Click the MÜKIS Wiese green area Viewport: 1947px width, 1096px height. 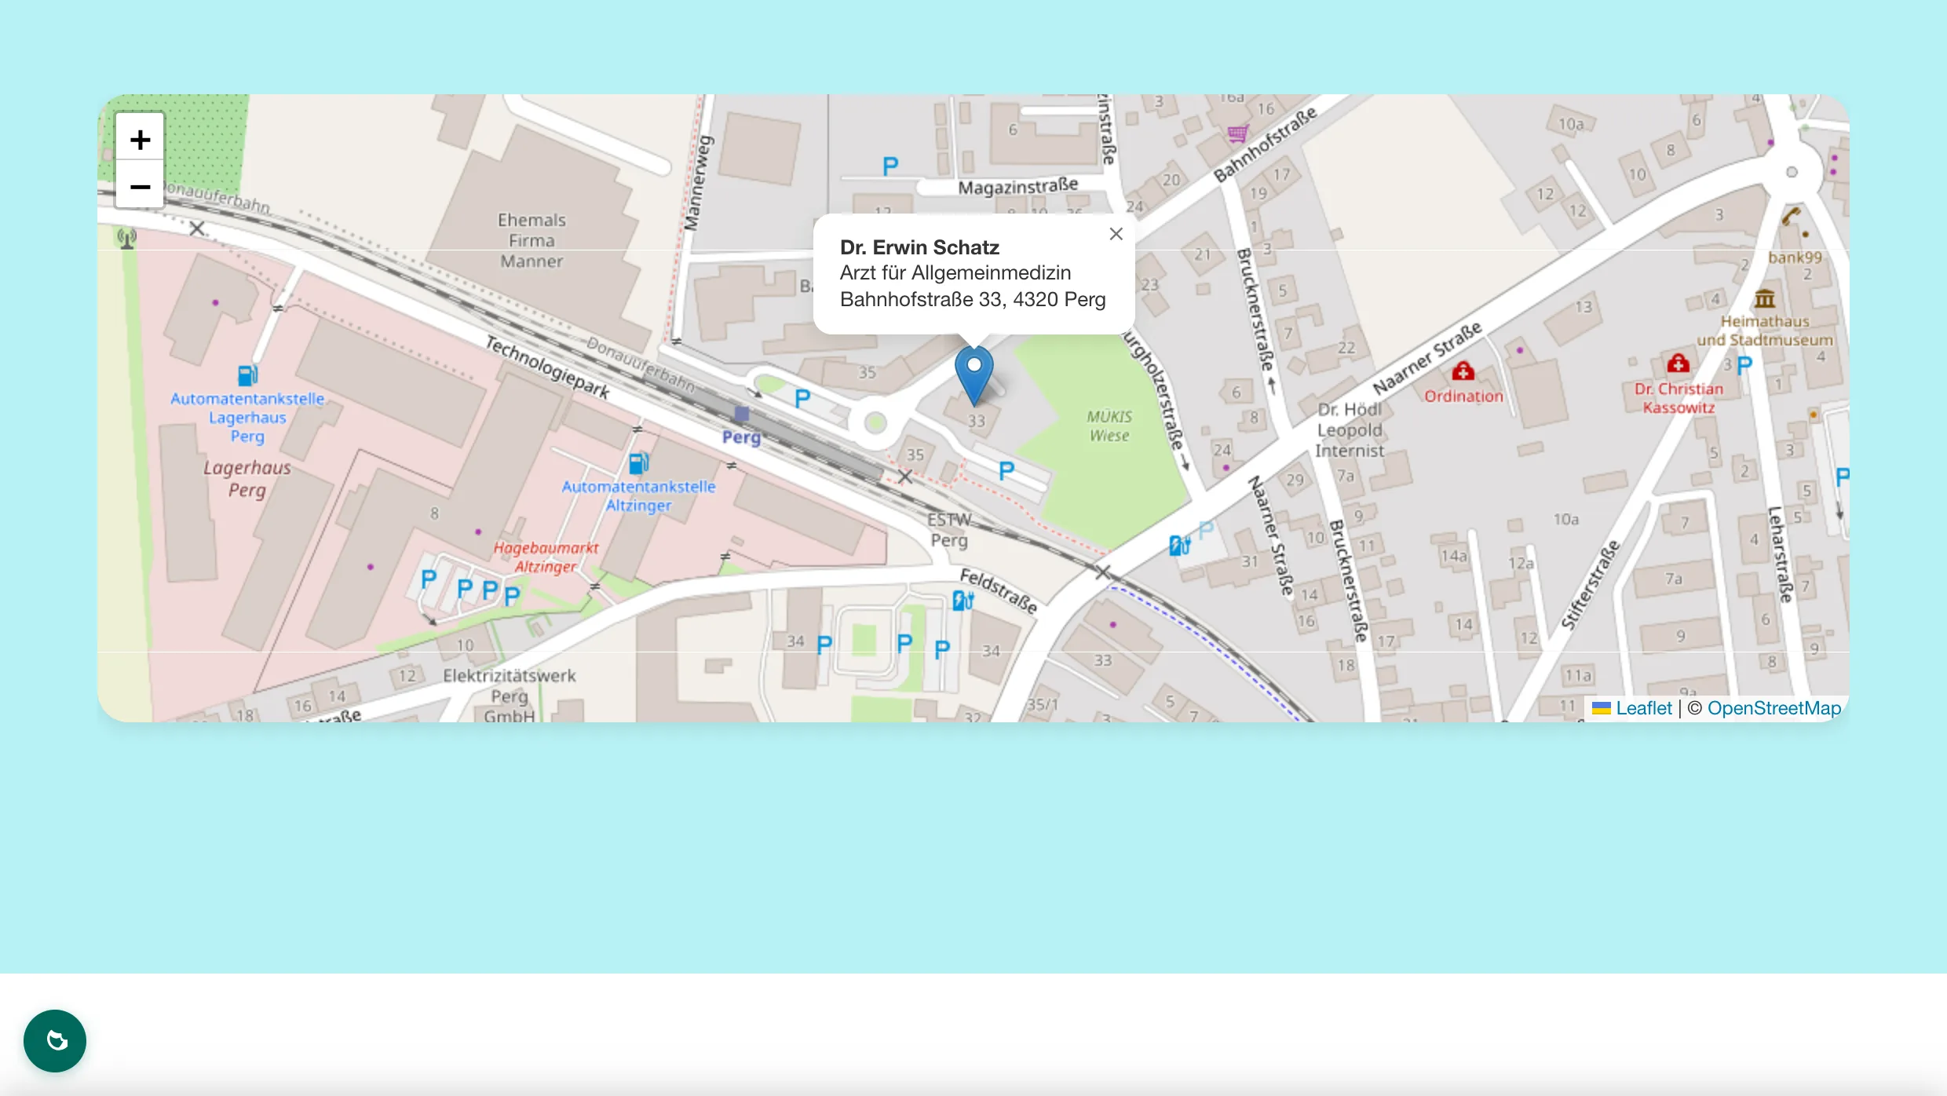(x=1109, y=426)
